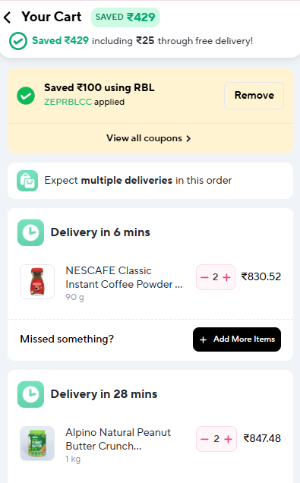Click the clock icon for 6 mins delivery
Image resolution: width=300 pixels, height=483 pixels.
(x=30, y=232)
